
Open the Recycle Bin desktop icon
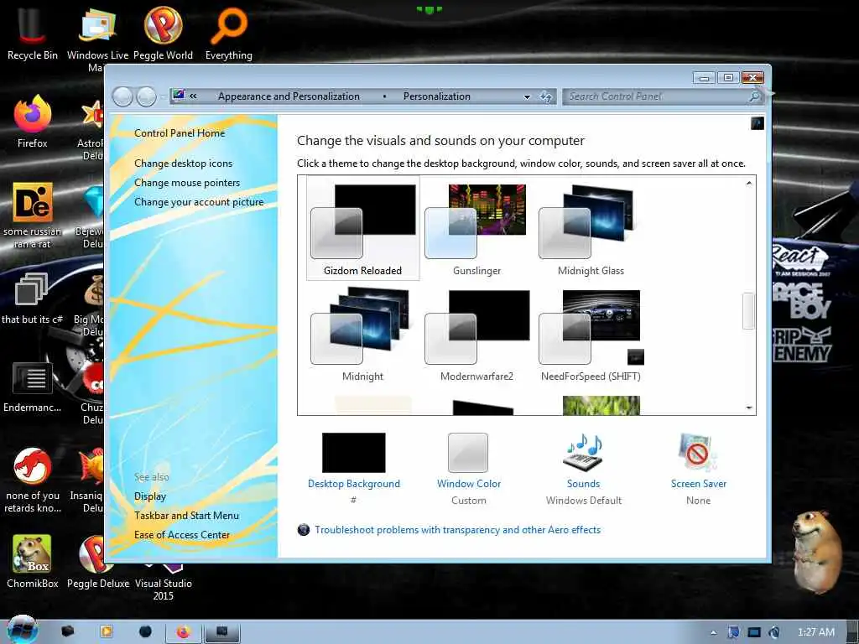tap(32, 33)
